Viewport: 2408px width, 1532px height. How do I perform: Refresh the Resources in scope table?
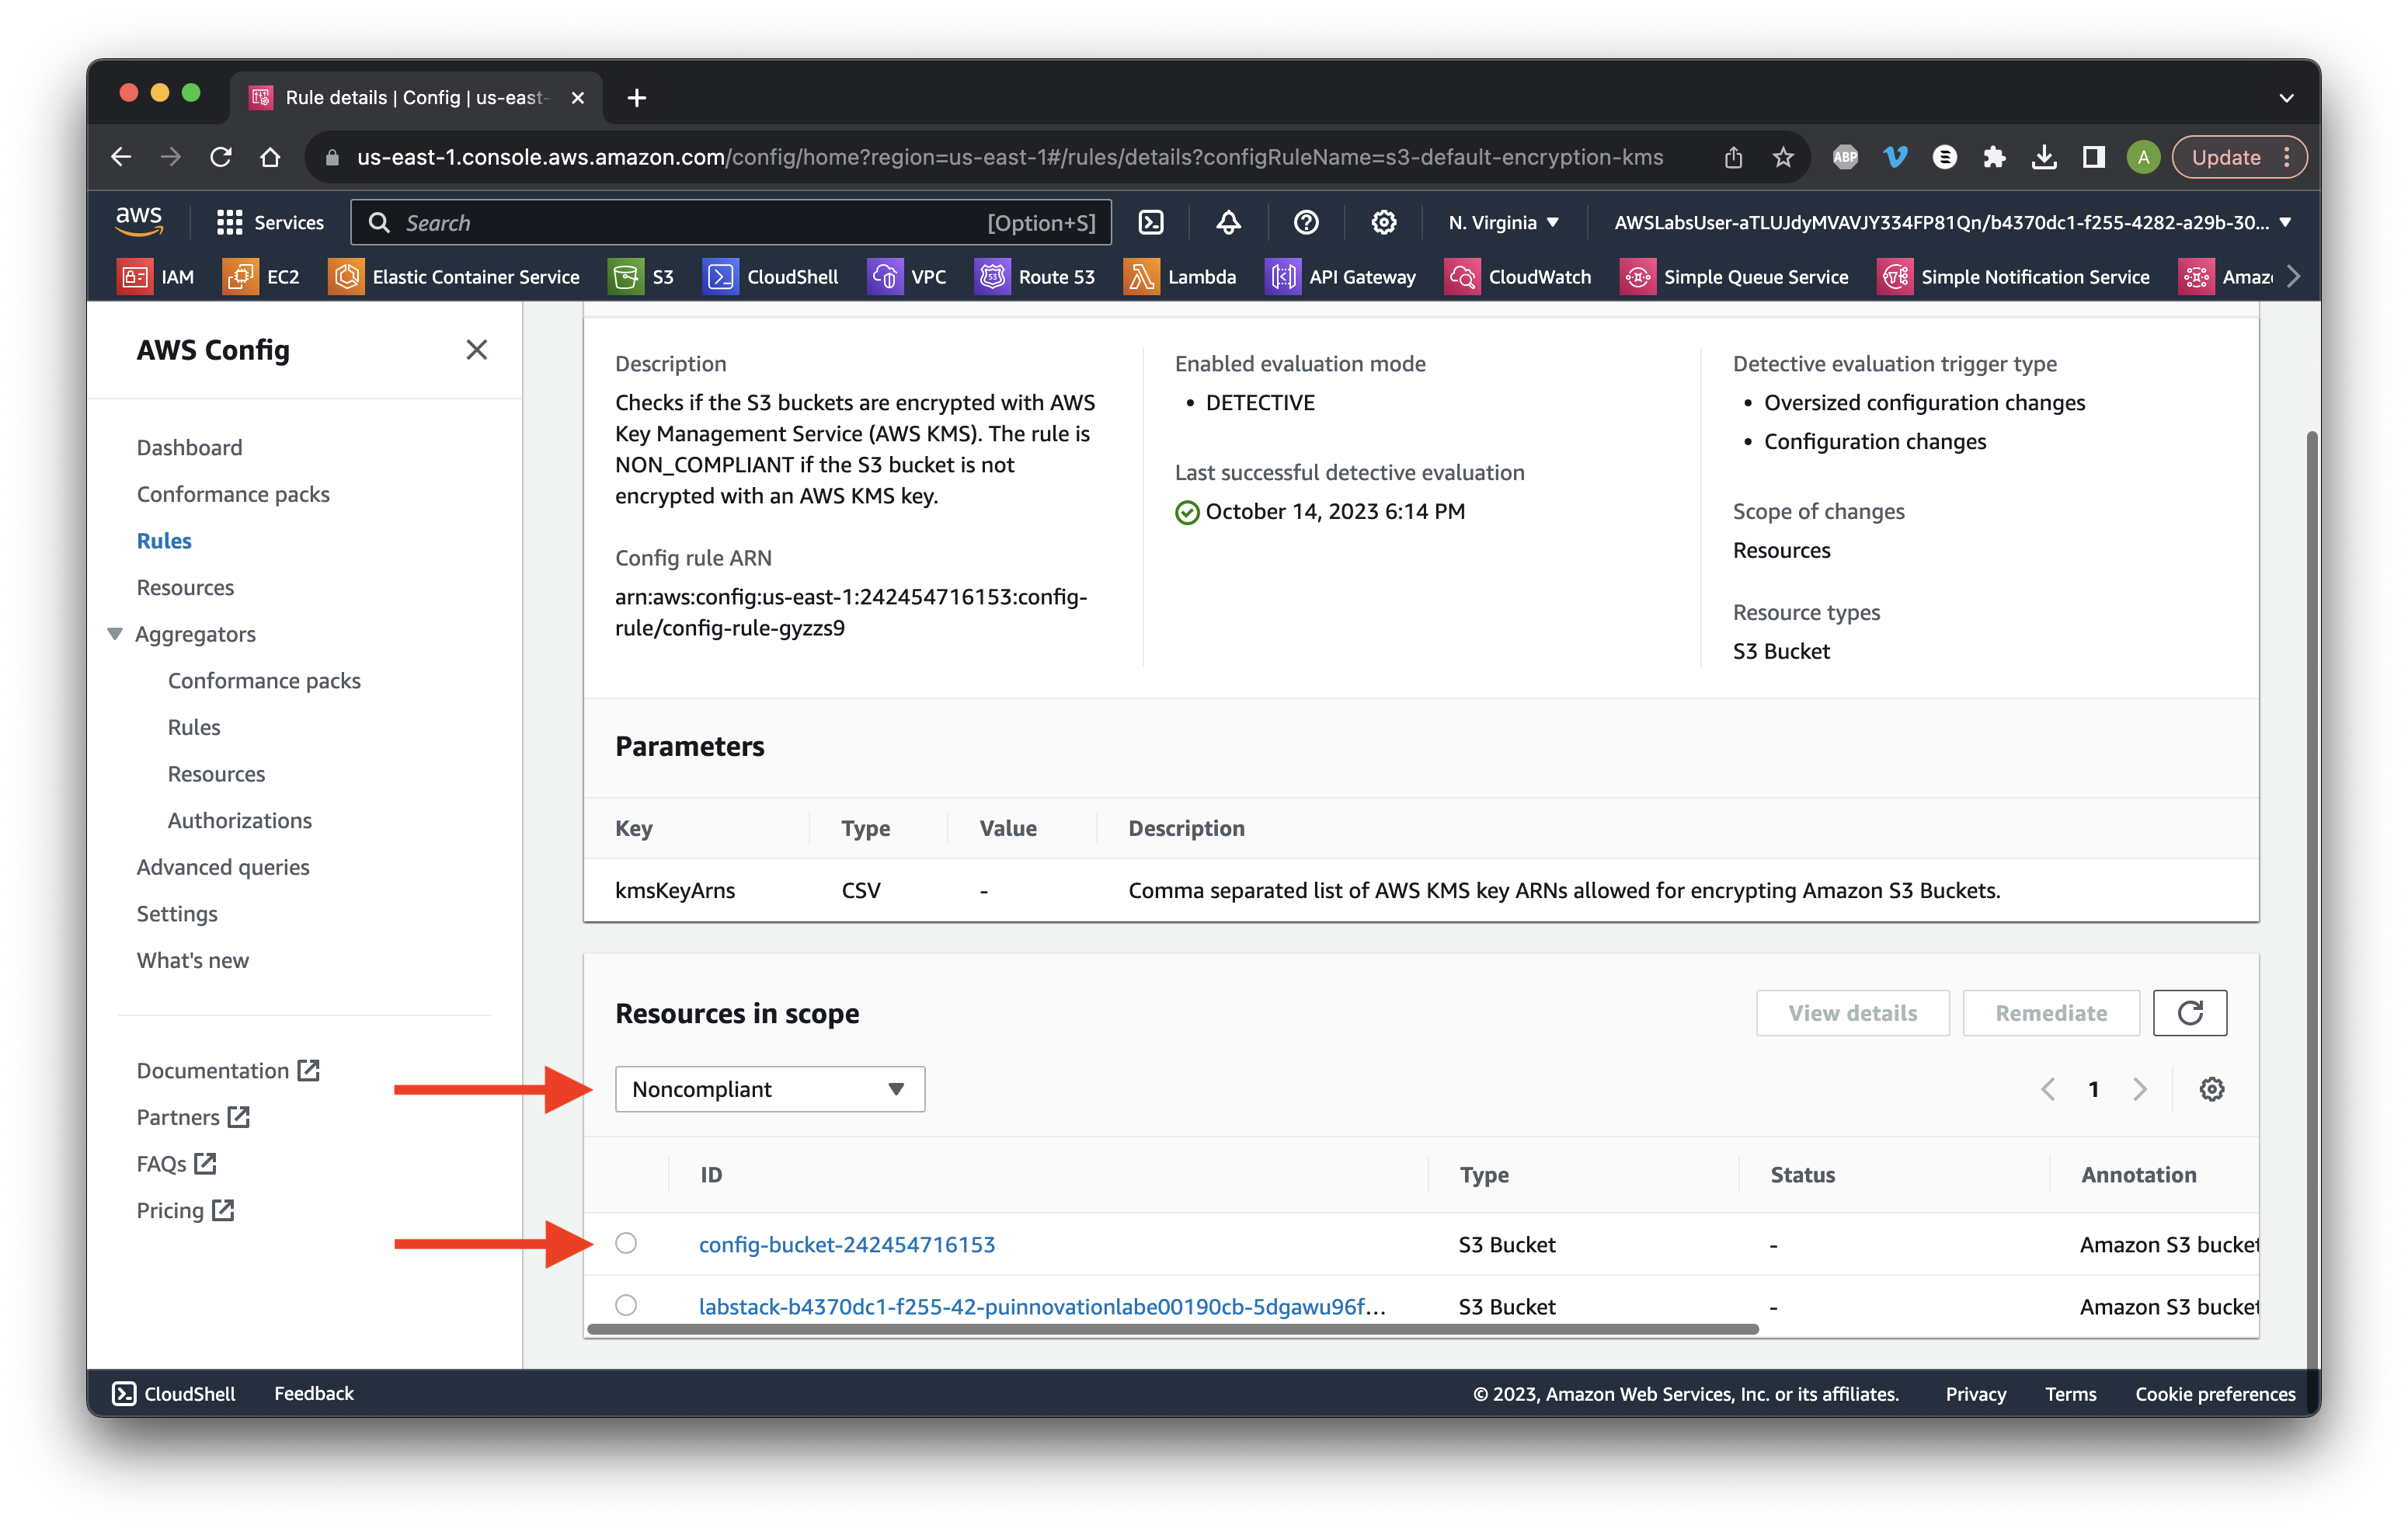click(x=2189, y=1013)
